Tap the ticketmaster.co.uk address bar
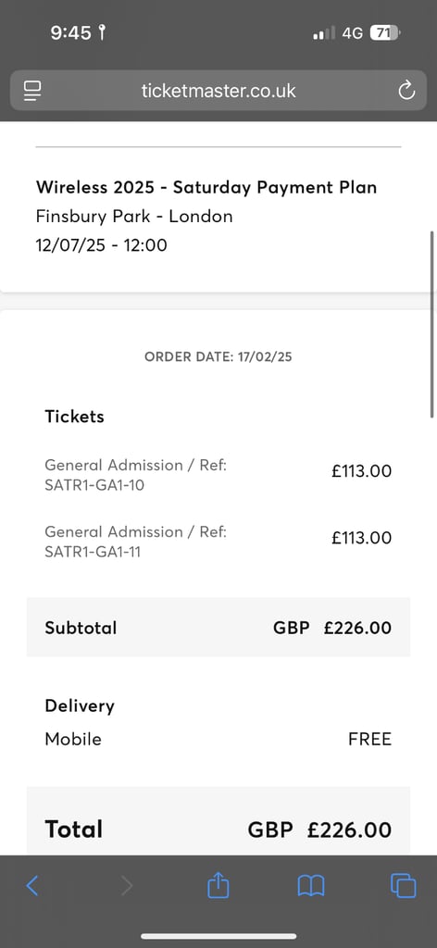The width and height of the screenshot is (437, 948). 218,91
